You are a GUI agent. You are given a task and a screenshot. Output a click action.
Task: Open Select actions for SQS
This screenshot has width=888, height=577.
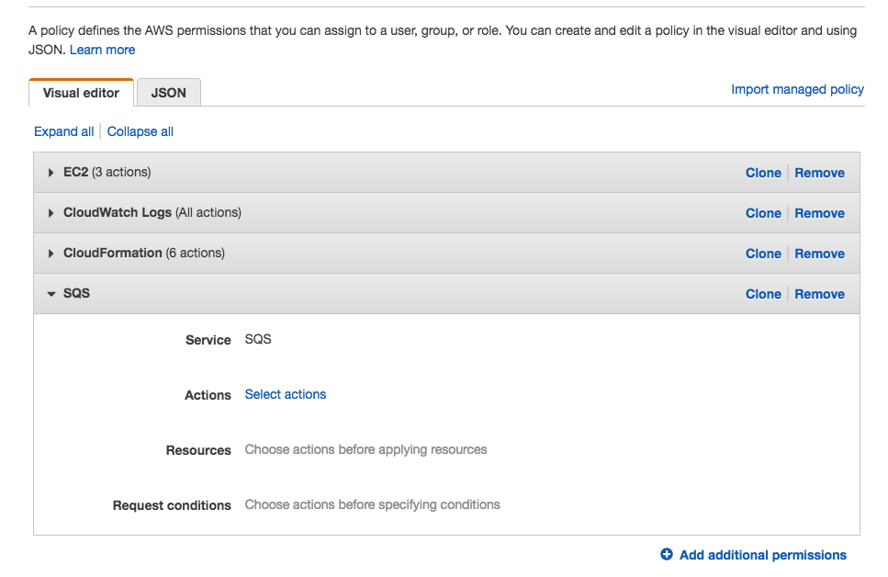tap(285, 394)
